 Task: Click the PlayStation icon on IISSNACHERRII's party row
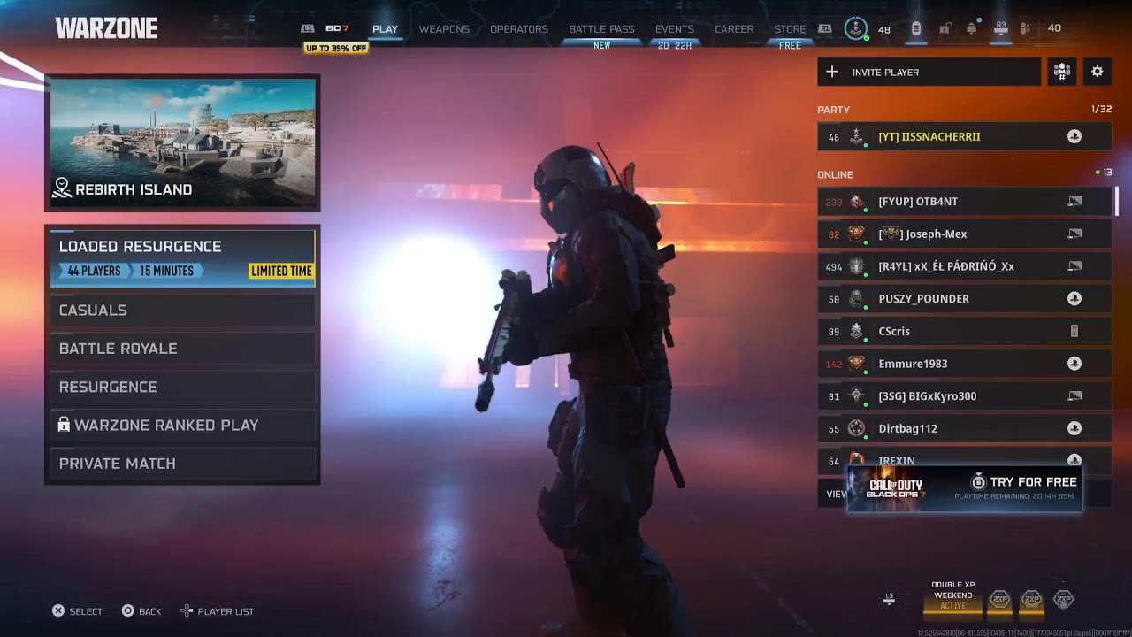point(1075,136)
